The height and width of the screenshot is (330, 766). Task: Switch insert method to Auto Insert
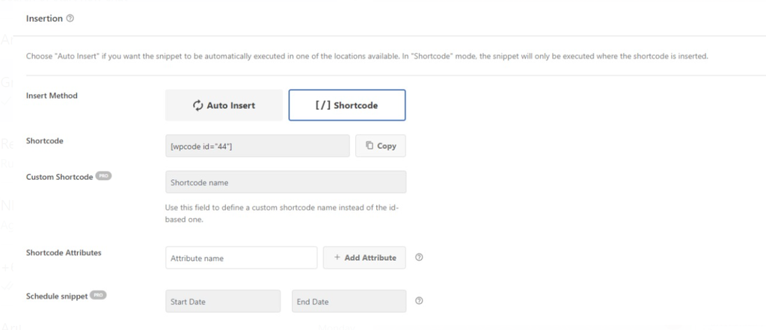(x=224, y=105)
